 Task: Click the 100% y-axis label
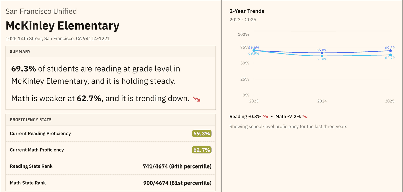[243, 34]
